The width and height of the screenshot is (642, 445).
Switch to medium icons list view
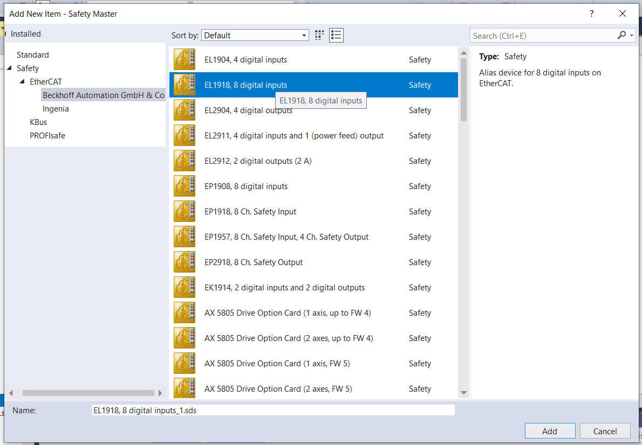coord(337,36)
